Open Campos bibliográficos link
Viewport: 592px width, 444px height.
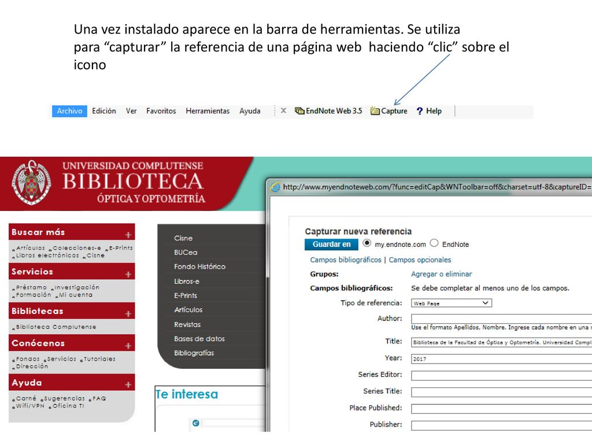click(346, 260)
